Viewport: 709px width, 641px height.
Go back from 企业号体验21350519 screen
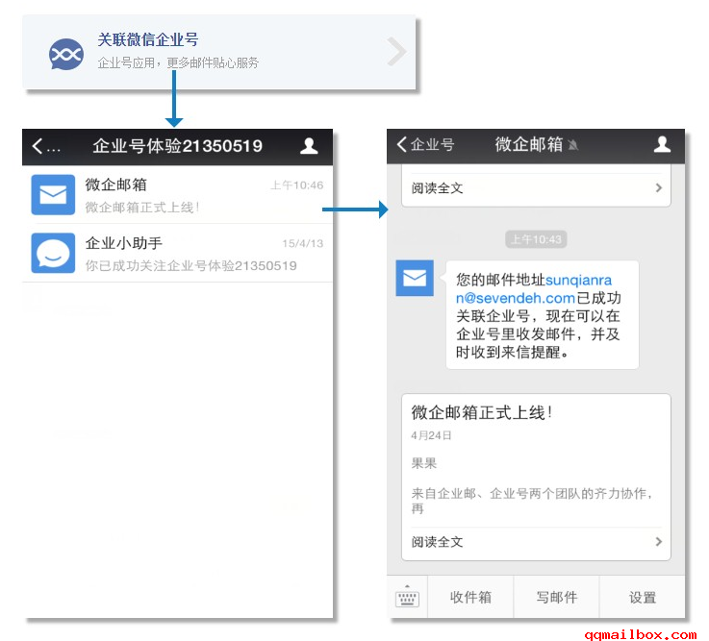point(45,146)
